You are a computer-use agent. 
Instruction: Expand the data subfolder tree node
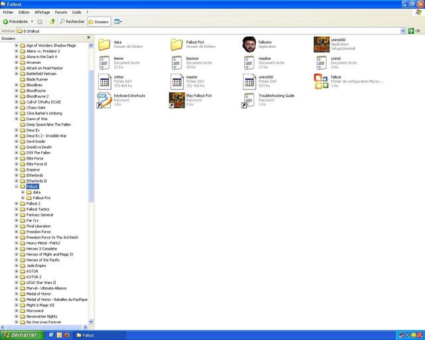click(23, 192)
